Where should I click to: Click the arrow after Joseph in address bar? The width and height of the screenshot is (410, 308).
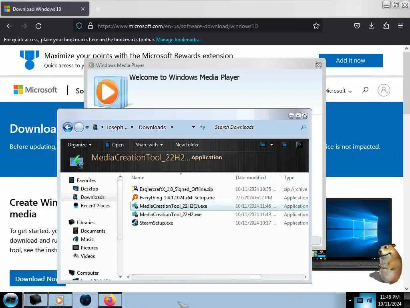pyautogui.click(x=132, y=127)
